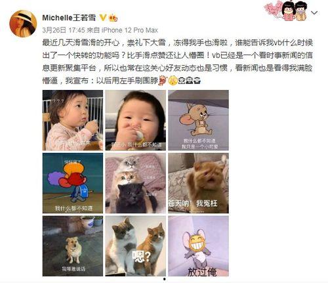Open three stacked cats photo
This screenshot has height=283, width=328.
136,183
